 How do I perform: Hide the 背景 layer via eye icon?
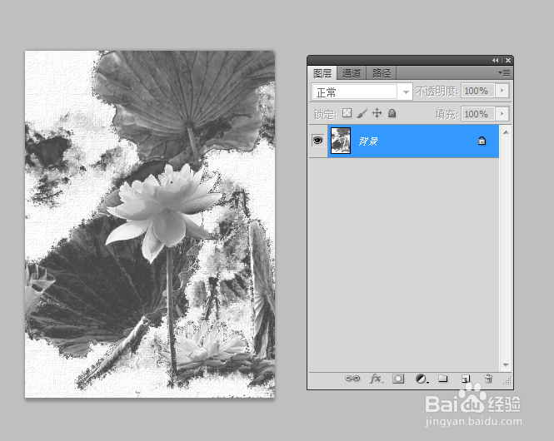(318, 141)
